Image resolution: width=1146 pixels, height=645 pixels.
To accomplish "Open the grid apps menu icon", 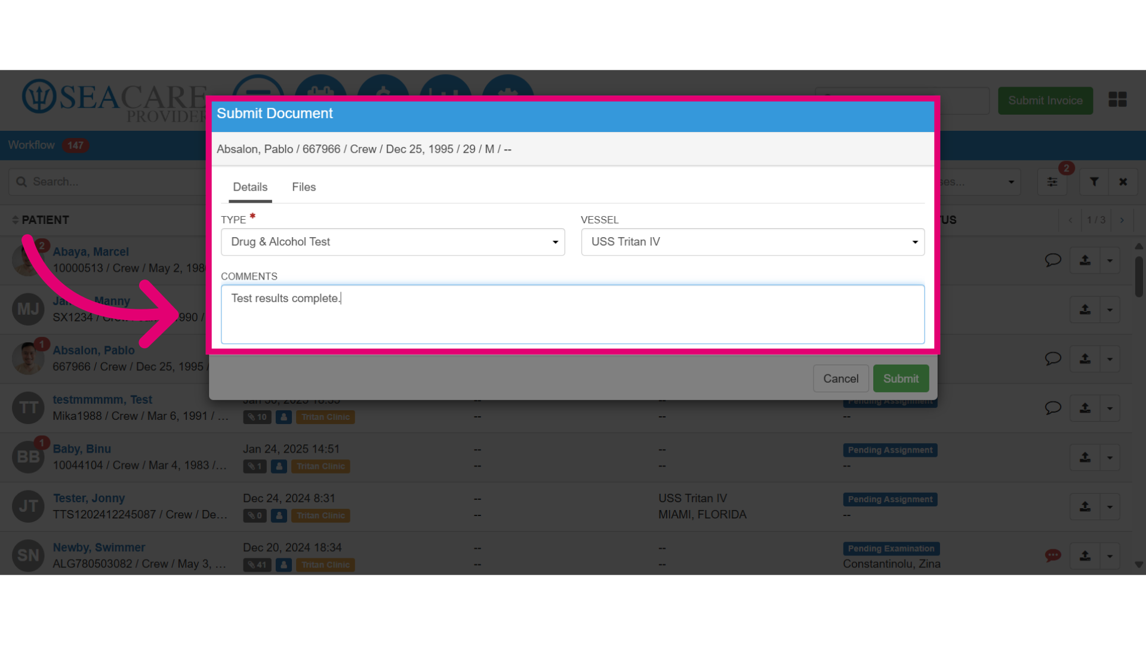I will 1117,100.
